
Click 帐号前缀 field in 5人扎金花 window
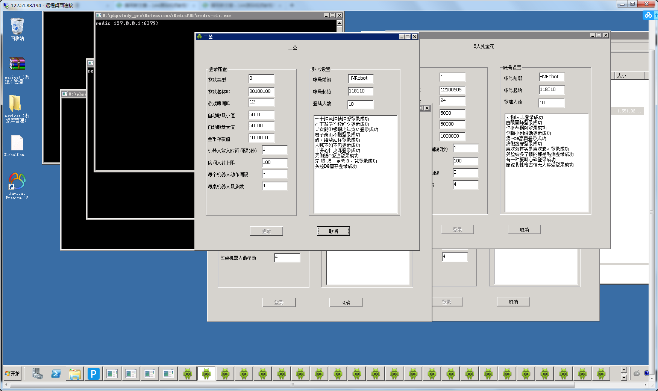coord(551,77)
